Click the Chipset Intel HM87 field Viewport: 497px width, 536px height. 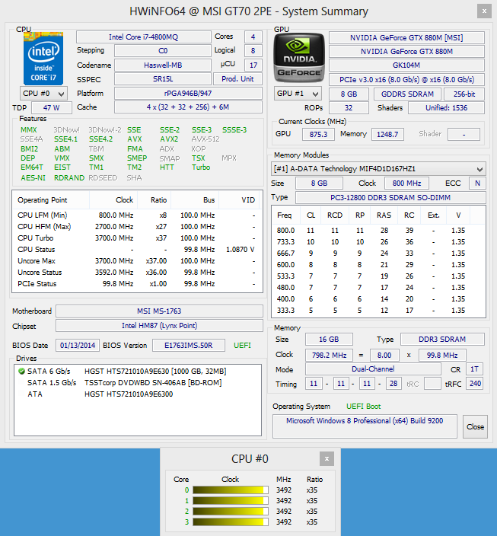tap(159, 325)
